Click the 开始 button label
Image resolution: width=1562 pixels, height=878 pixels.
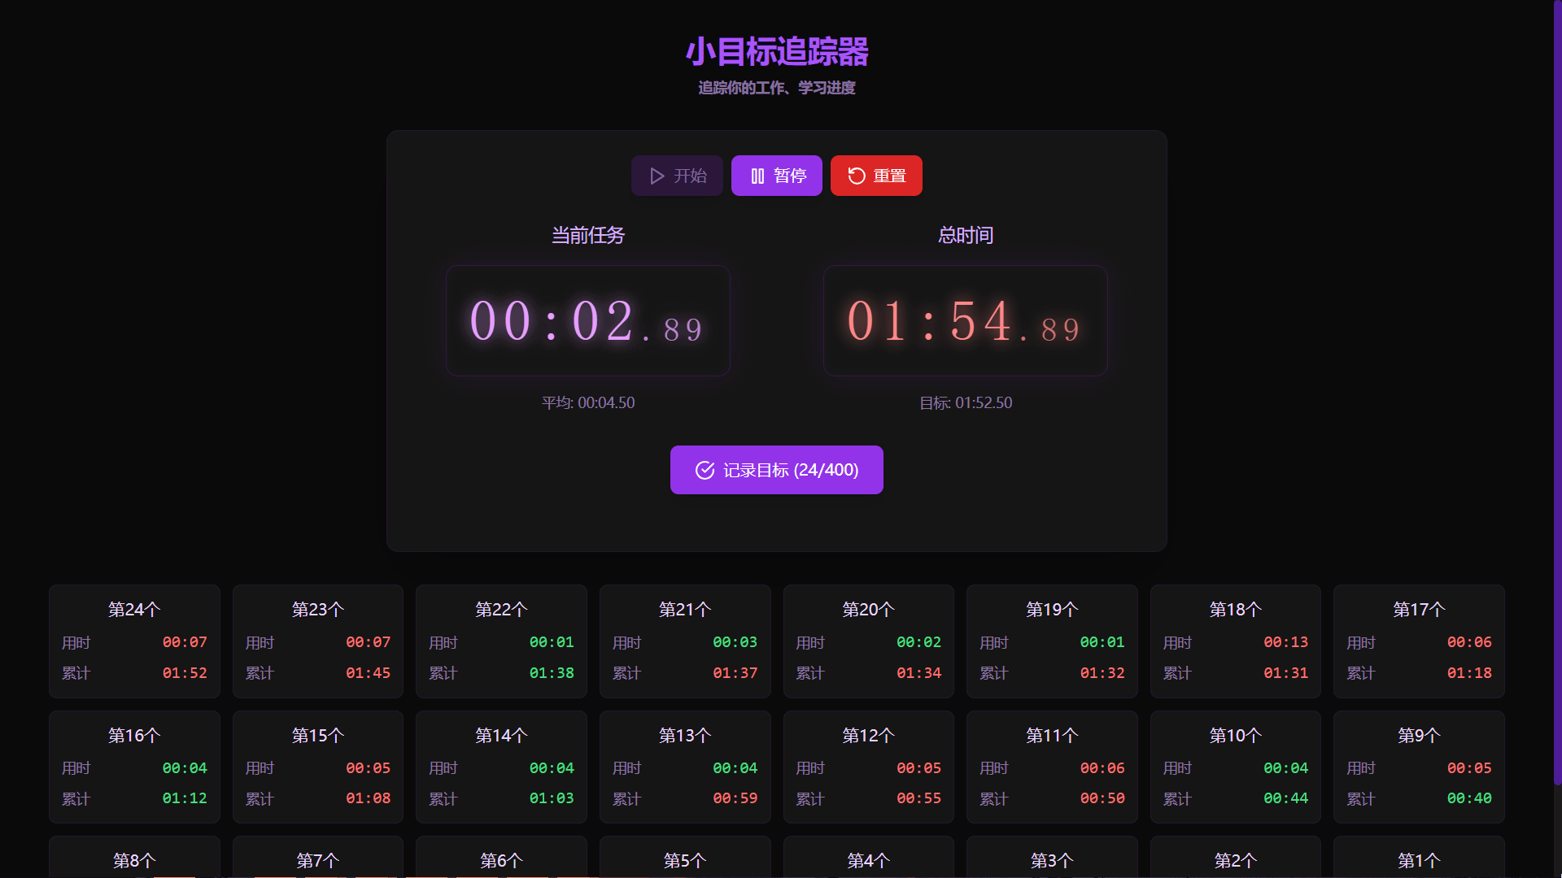(x=690, y=176)
